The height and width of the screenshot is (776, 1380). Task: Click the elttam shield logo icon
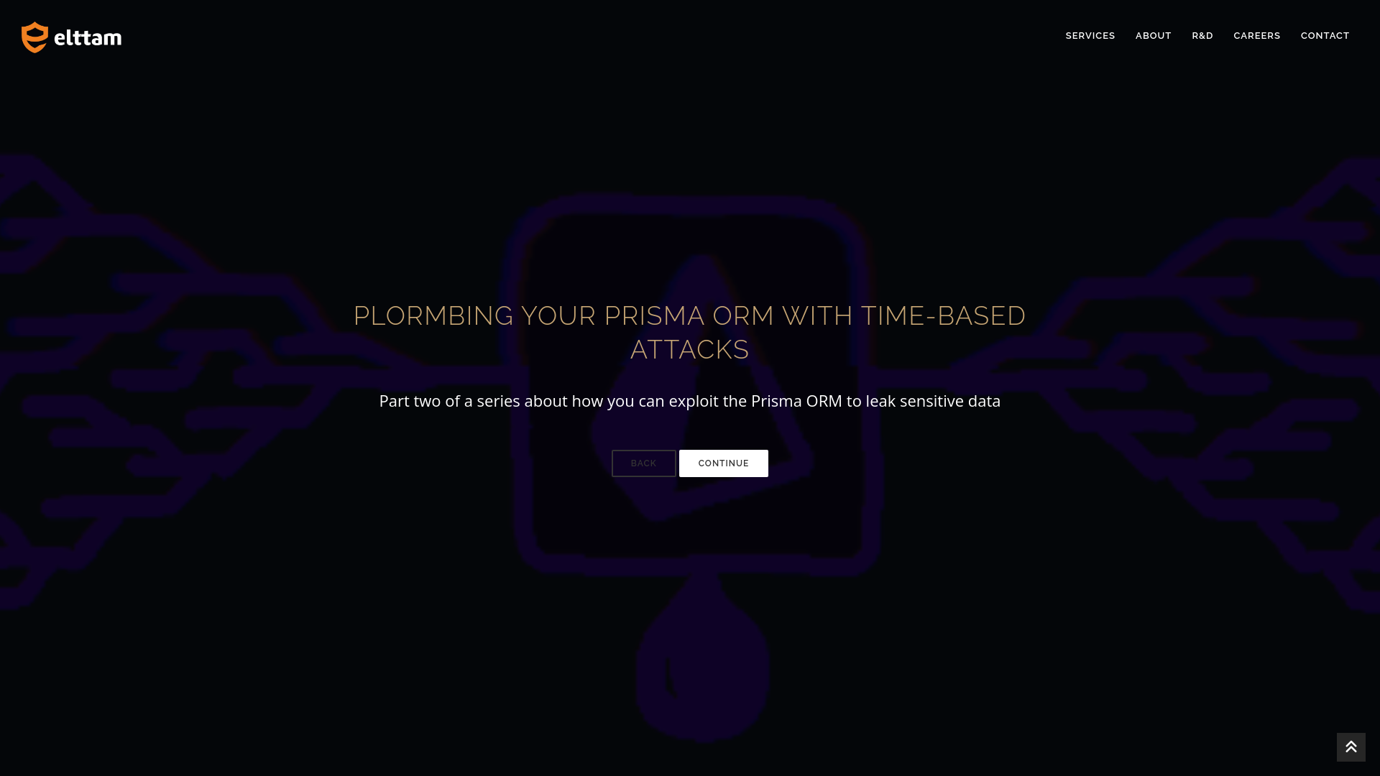coord(34,37)
